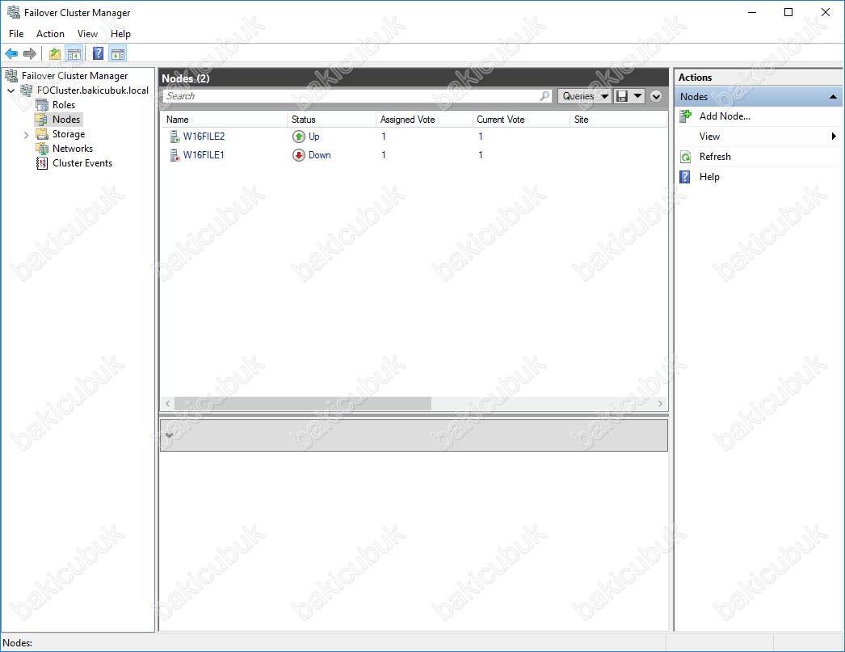
Task: Click the Down status text
Action: 320,155
